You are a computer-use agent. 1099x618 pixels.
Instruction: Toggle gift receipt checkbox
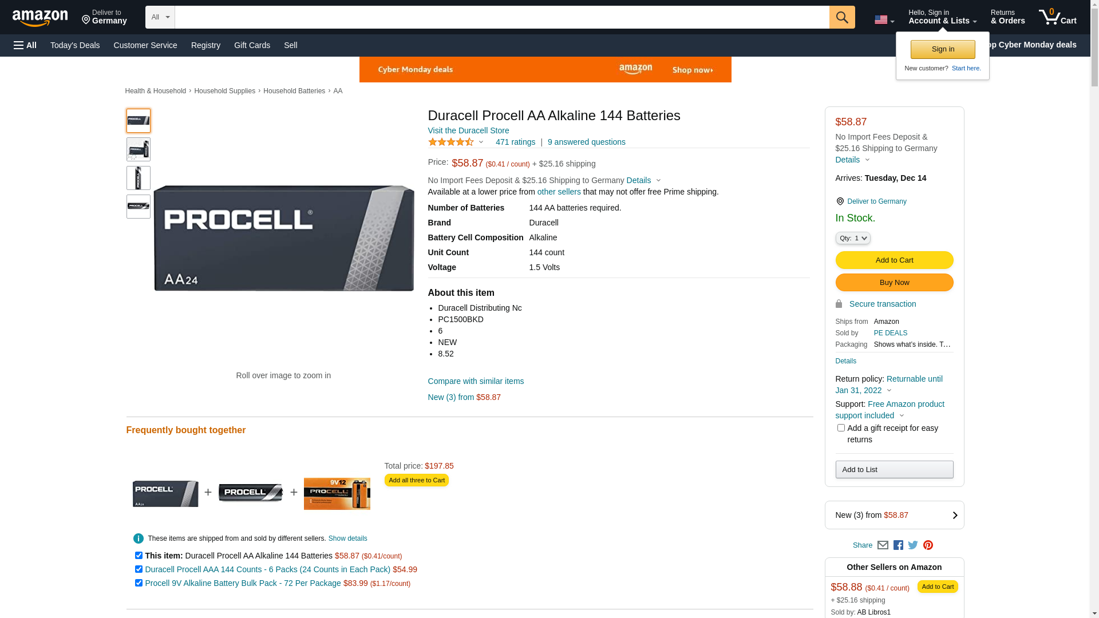[x=841, y=428]
